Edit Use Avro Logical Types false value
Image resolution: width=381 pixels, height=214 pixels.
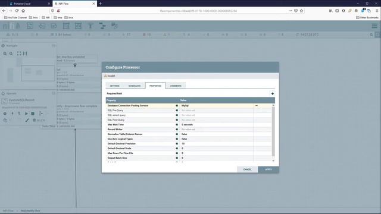216,139
